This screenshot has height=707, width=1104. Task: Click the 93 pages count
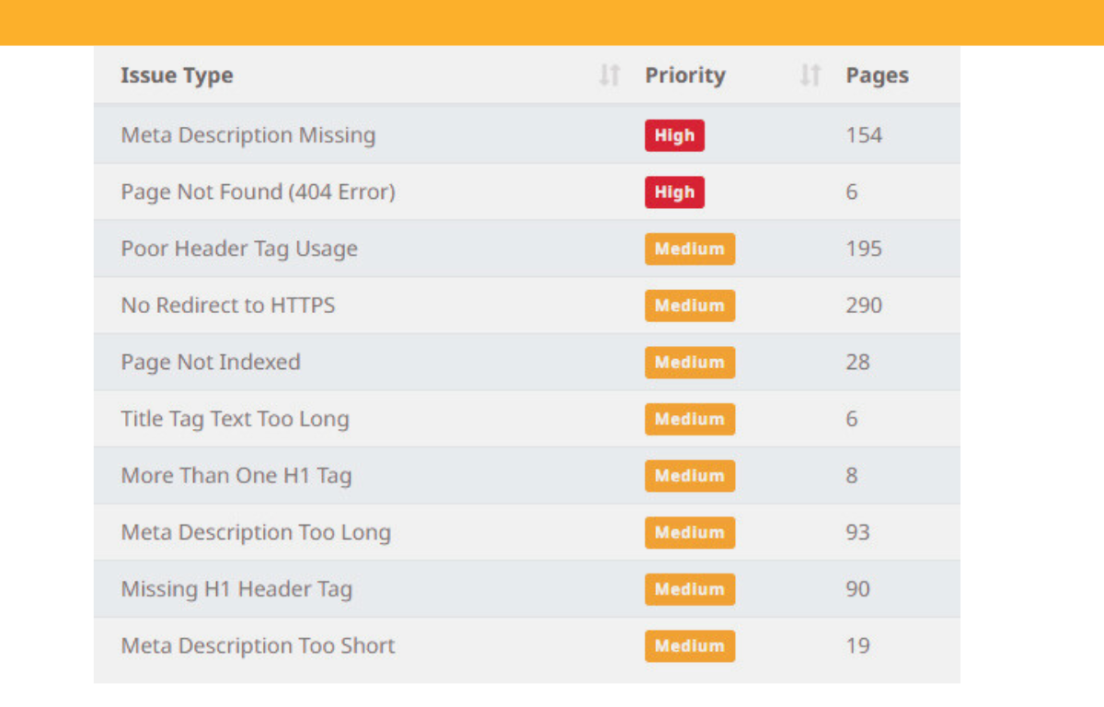click(x=857, y=532)
